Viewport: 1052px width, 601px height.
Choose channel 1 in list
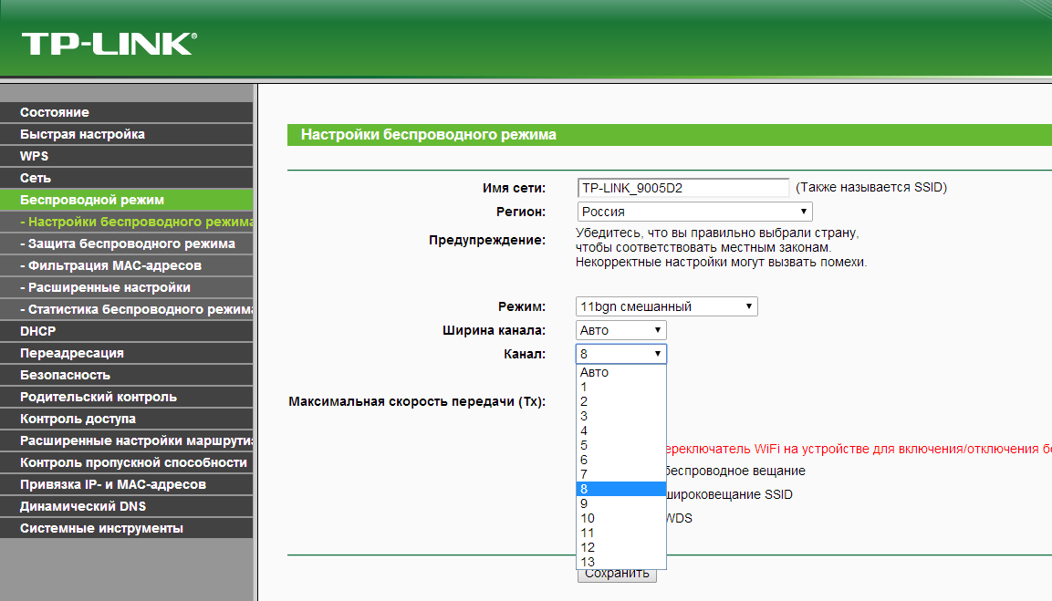[x=621, y=387]
